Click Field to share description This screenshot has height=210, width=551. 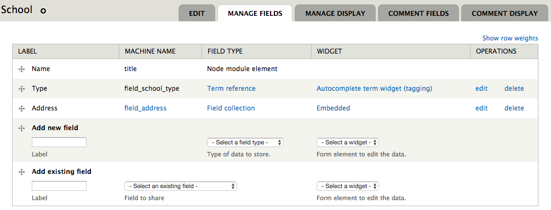[x=144, y=198]
